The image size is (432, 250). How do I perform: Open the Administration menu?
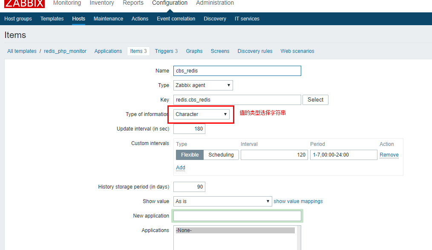click(215, 3)
